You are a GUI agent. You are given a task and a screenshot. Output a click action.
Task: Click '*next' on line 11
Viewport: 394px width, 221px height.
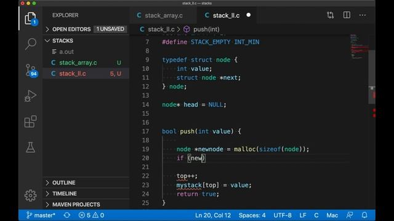[228, 78]
